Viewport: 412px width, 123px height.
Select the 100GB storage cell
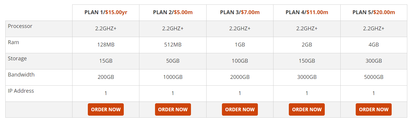[x=240, y=61]
